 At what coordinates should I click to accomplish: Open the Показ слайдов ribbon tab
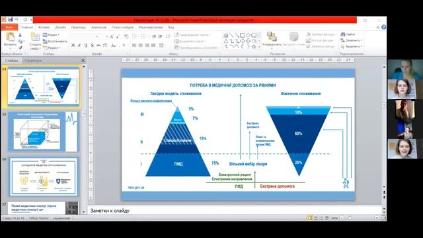[x=122, y=27]
